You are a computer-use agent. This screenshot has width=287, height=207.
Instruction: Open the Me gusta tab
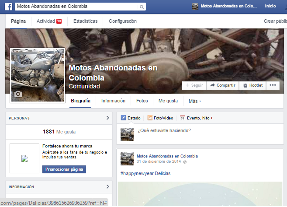(168, 101)
